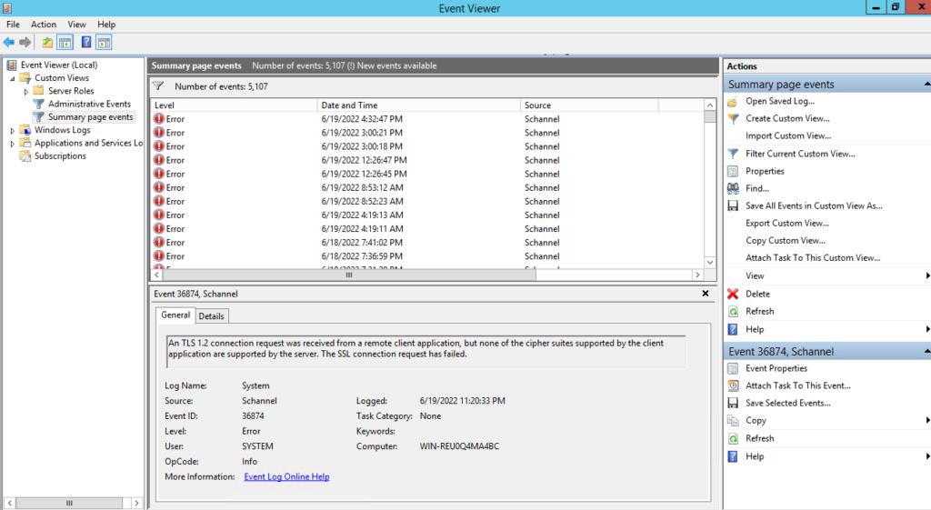Click Save Selected Events disk icon
This screenshot has height=510, width=931.
pyautogui.click(x=733, y=403)
